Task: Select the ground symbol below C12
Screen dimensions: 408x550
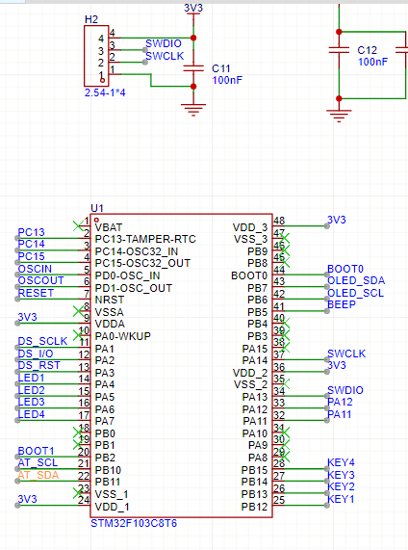Action: pyautogui.click(x=339, y=116)
